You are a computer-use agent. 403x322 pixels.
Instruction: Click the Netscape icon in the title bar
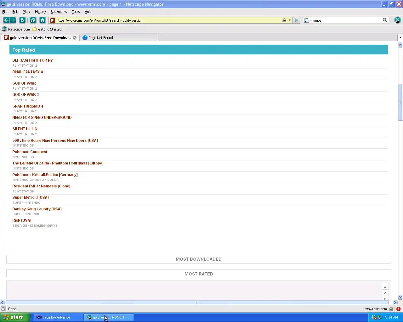point(3,4)
